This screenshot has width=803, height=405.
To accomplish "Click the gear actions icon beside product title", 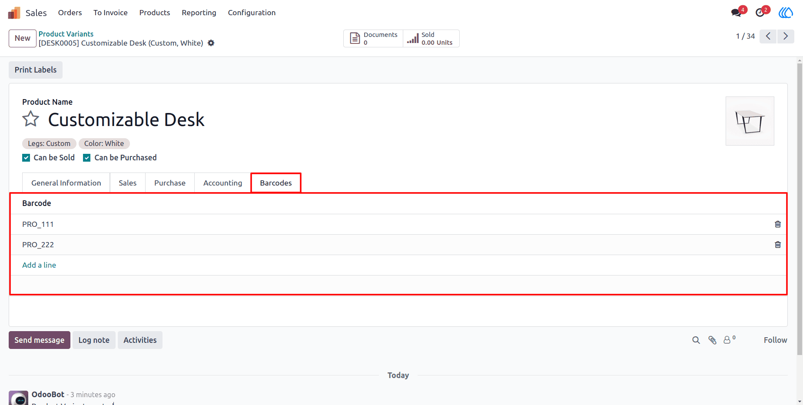I will click(211, 43).
